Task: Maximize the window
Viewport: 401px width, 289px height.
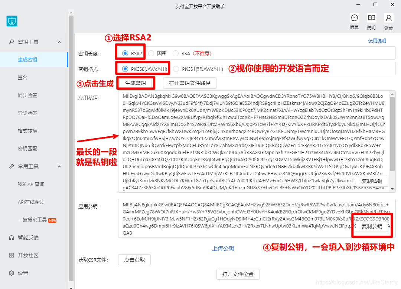Action: coord(375,4)
